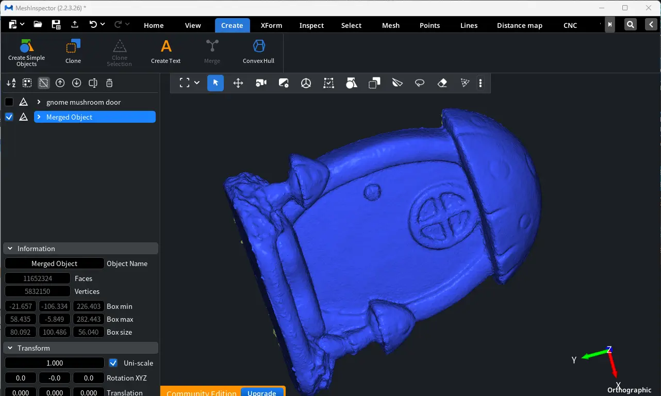Open the CNC tab
This screenshot has height=396, width=661.
tap(570, 25)
